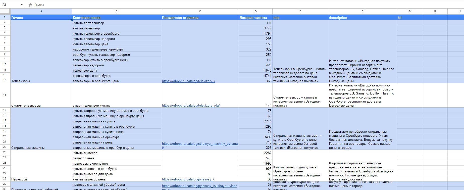464x190 pixels.
Task: Select title cell Смарт-телевизор – купить в
Action: [x=300, y=96]
